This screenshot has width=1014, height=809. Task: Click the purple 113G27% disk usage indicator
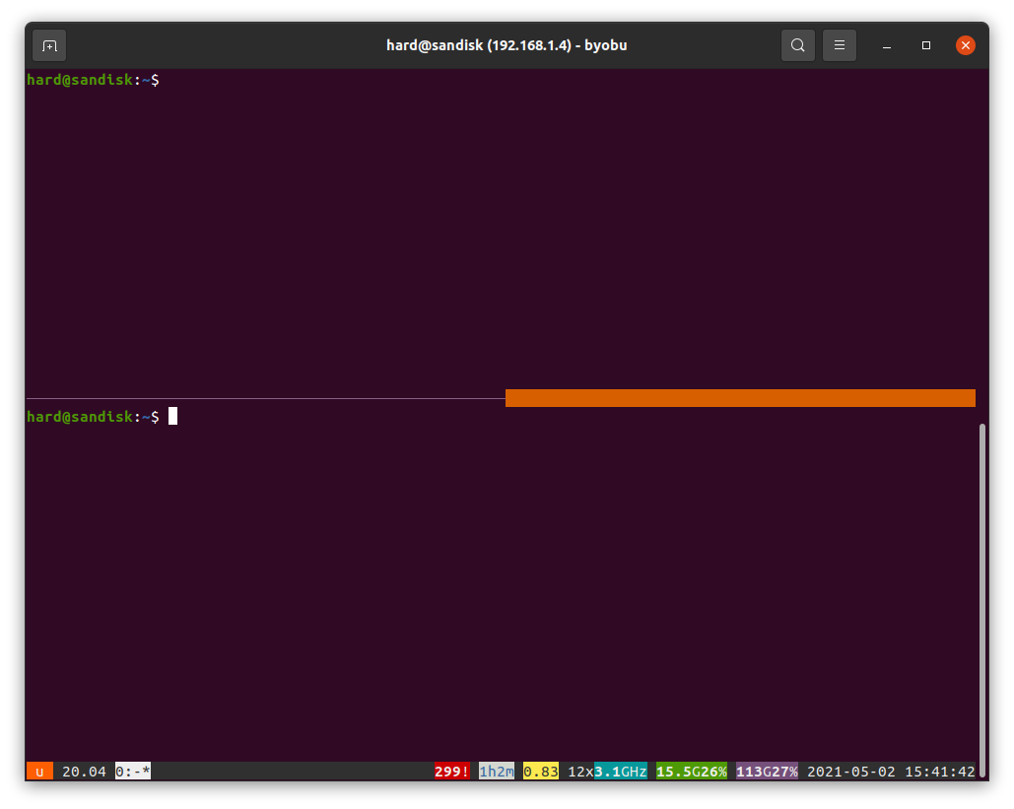pyautogui.click(x=767, y=772)
